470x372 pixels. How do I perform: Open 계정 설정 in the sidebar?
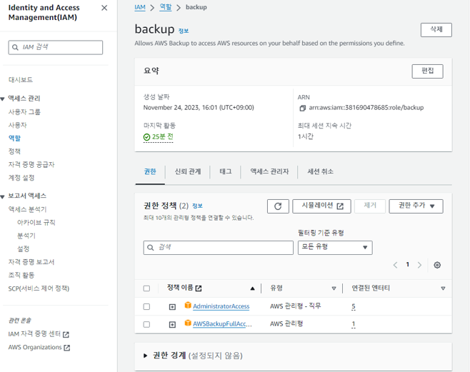21,178
